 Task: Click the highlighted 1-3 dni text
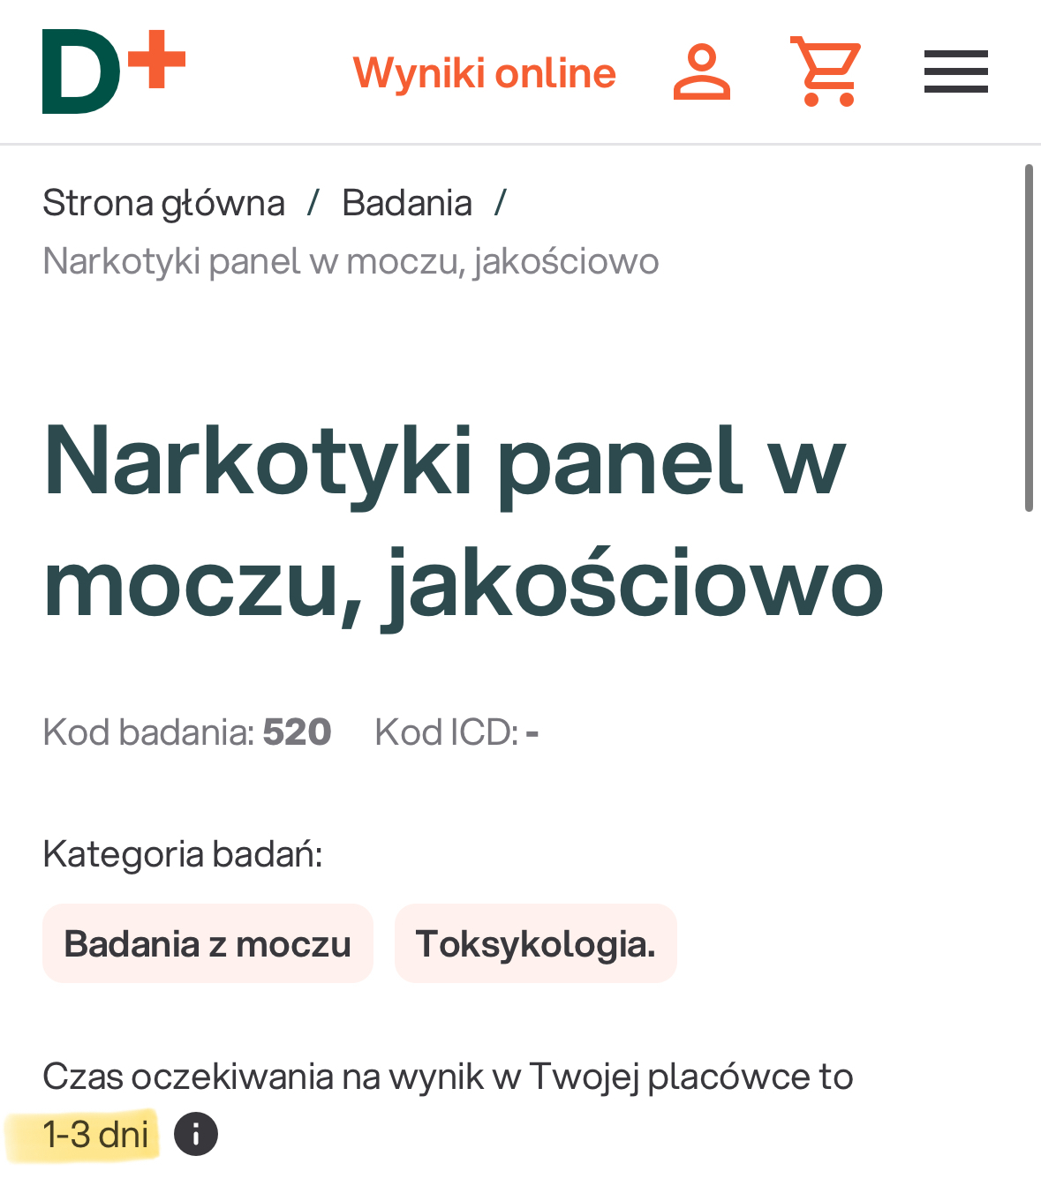(95, 1134)
